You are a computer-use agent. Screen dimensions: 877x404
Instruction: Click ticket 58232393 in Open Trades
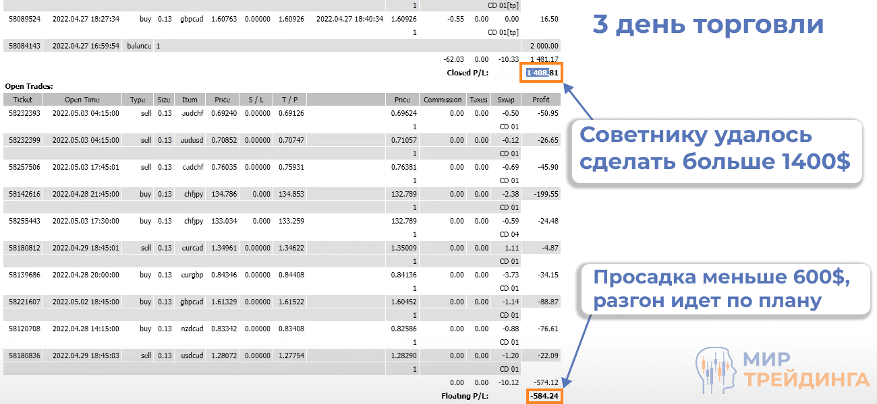point(22,113)
